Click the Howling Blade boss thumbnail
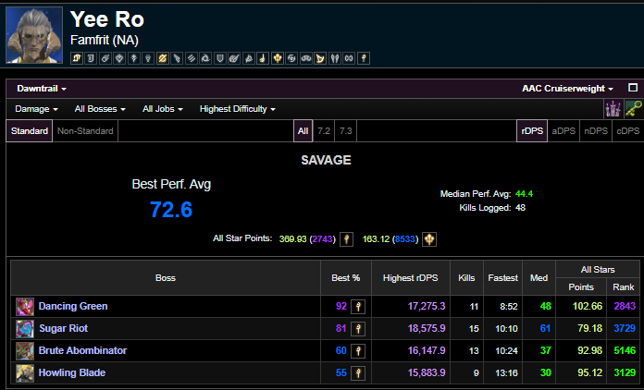 (x=25, y=373)
